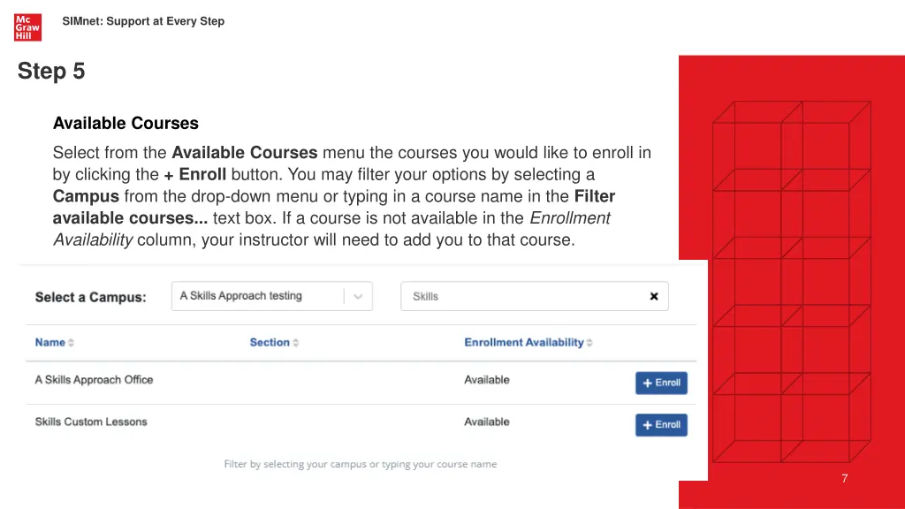This screenshot has width=905, height=509.
Task: Toggle the sort arrows beside Enrollment Availability
Action: click(589, 343)
